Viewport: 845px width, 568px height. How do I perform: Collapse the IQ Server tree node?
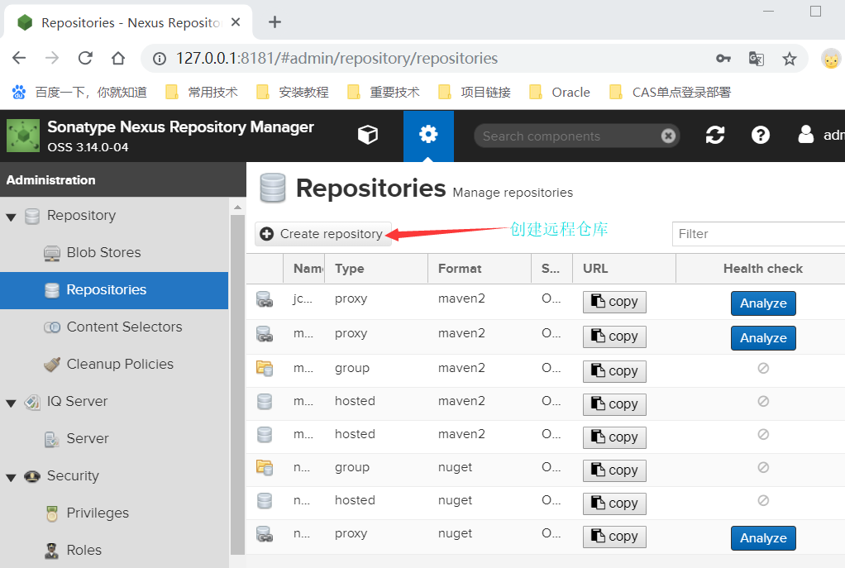(11, 403)
